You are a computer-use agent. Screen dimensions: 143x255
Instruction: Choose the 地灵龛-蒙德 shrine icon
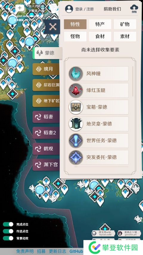[76, 124]
